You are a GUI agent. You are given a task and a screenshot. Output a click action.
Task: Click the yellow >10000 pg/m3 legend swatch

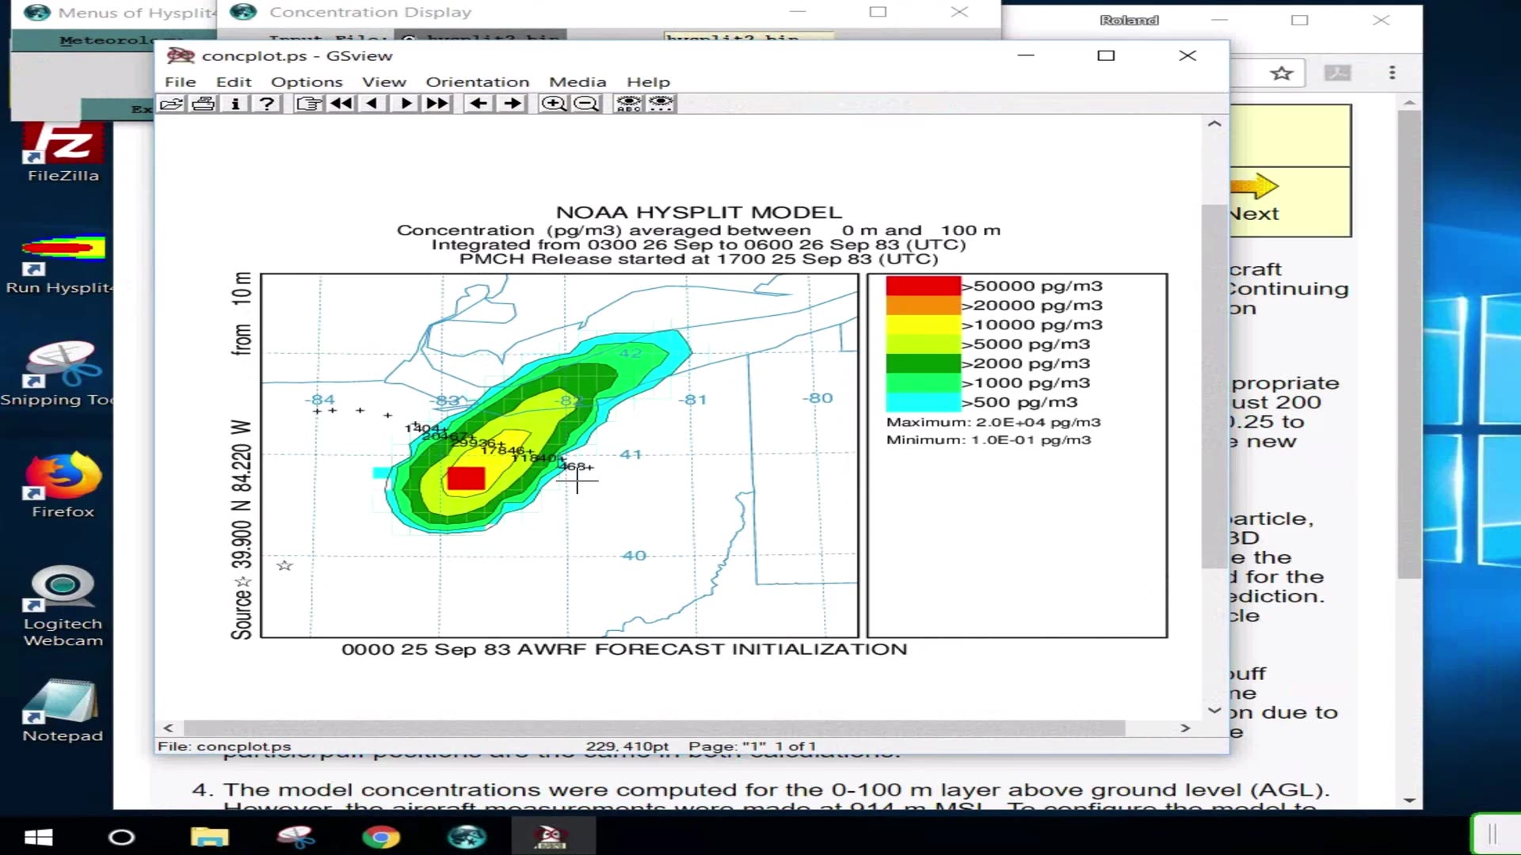[923, 325]
